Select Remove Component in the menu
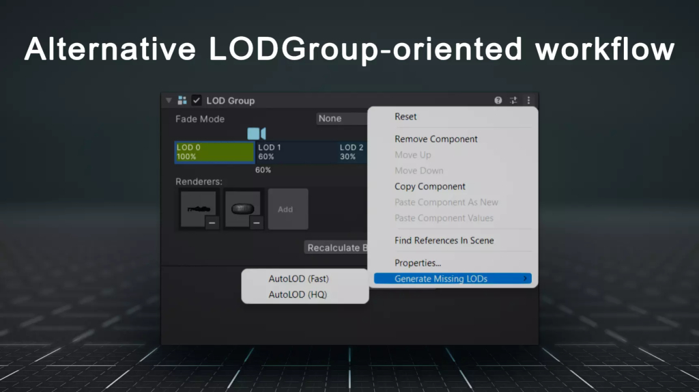Screen dimensions: 699x392 [436, 139]
